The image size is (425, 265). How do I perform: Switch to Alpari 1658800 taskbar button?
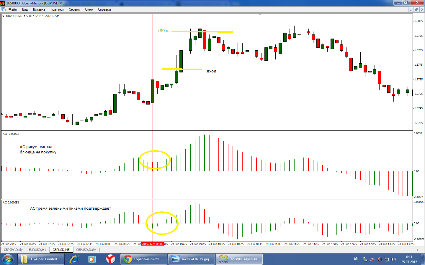tap(239, 259)
